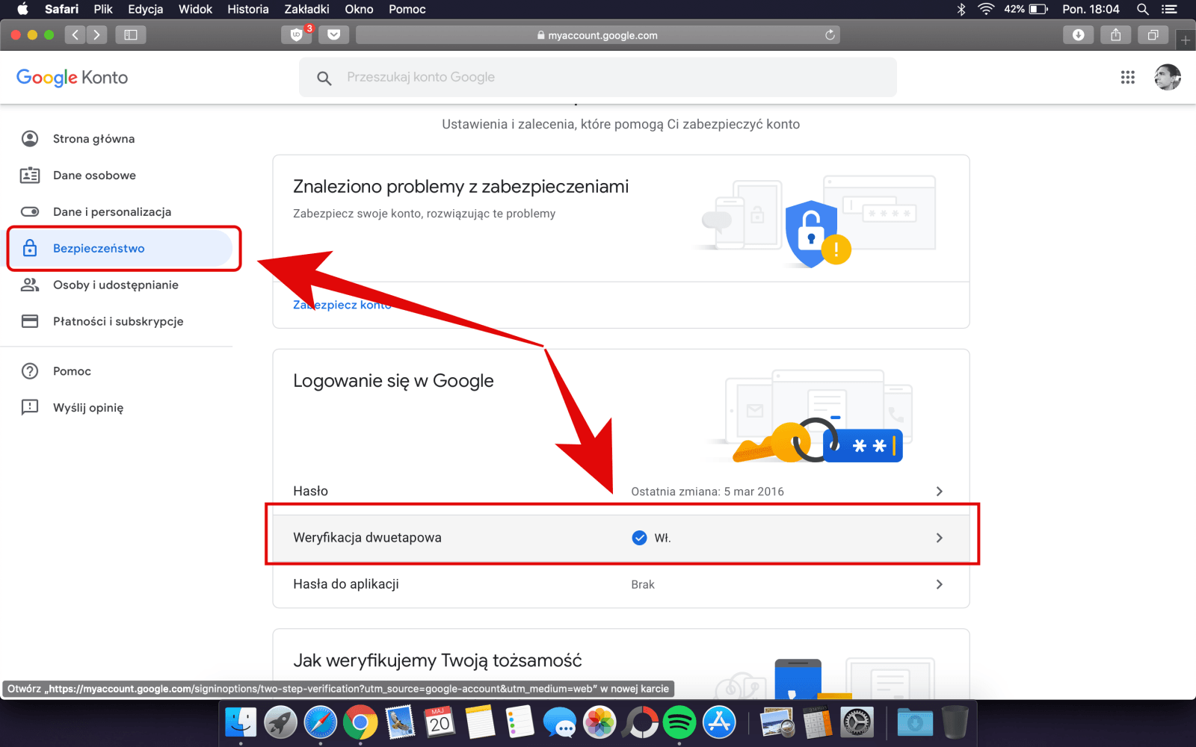1196x747 pixels.
Task: Open Launchpad from the Dock
Action: [281, 722]
